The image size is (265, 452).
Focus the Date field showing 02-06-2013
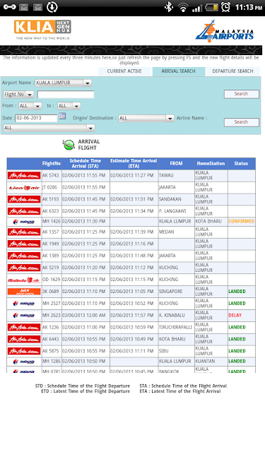pos(36,118)
